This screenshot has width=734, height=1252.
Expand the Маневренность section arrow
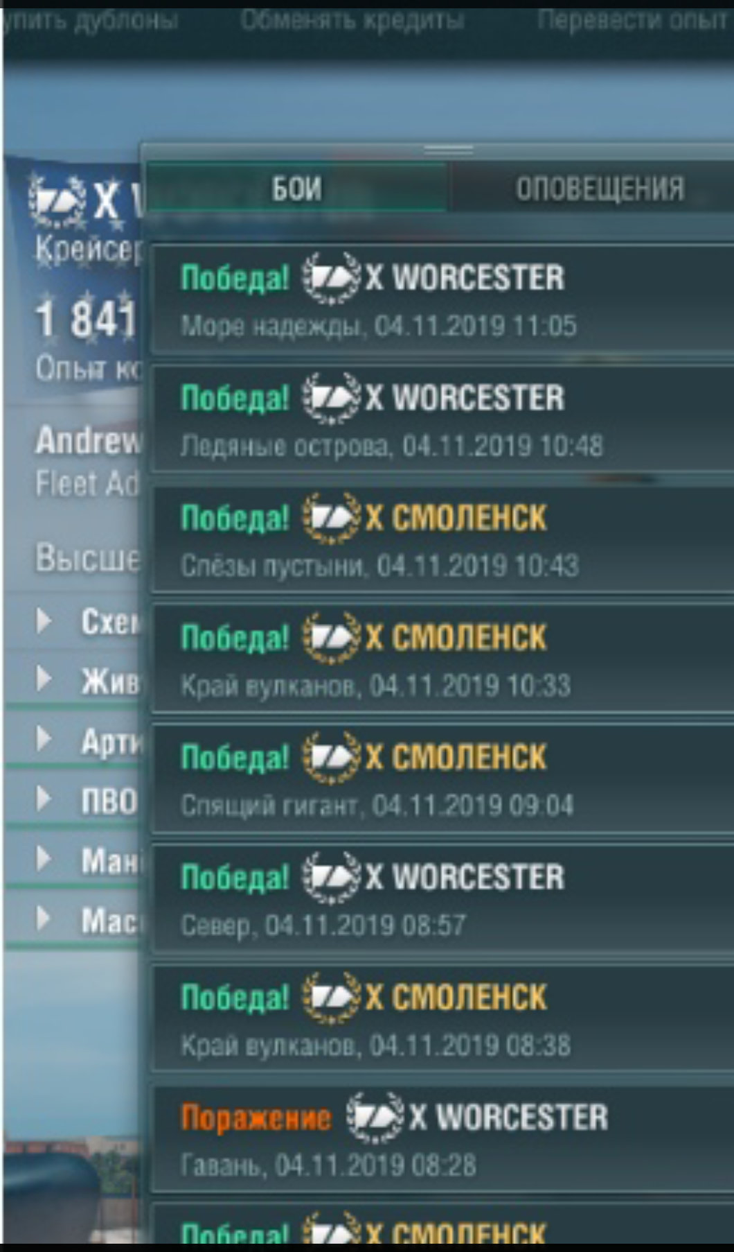pos(44,859)
